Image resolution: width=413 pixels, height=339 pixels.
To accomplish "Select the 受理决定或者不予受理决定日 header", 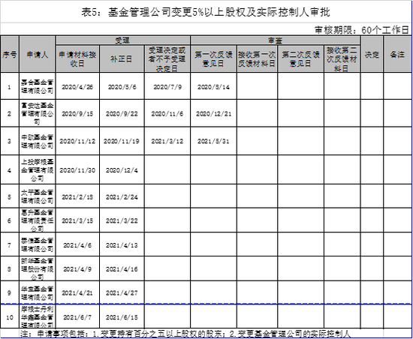I will [x=167, y=59].
